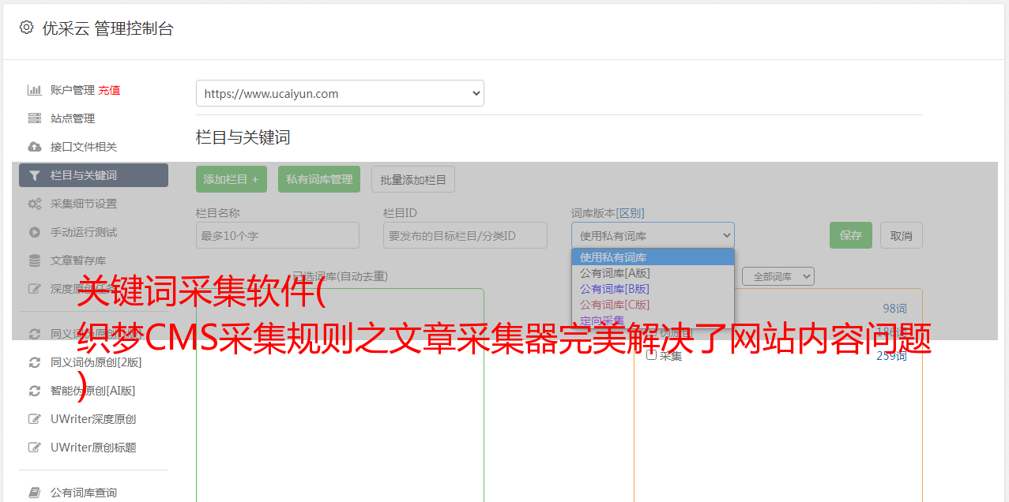Click the 259词 count beside 采集
The image size is (1009, 502).
891,356
